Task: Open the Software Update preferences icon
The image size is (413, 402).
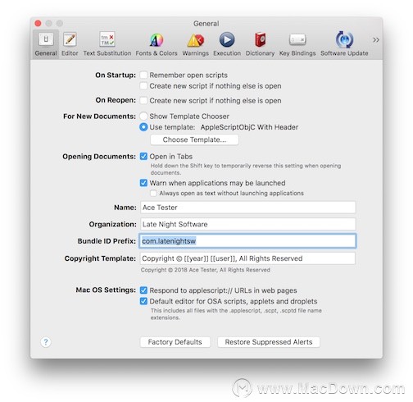Action: click(x=344, y=39)
